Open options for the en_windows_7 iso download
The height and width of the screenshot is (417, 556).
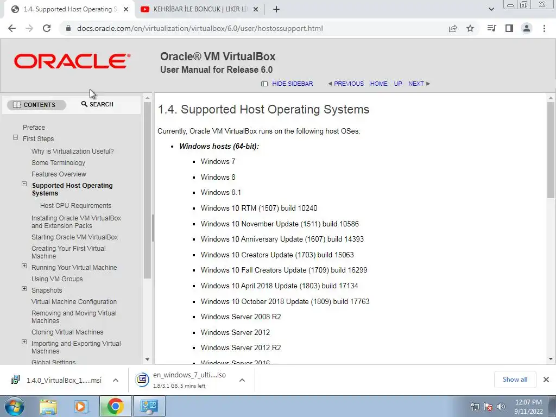tap(242, 380)
